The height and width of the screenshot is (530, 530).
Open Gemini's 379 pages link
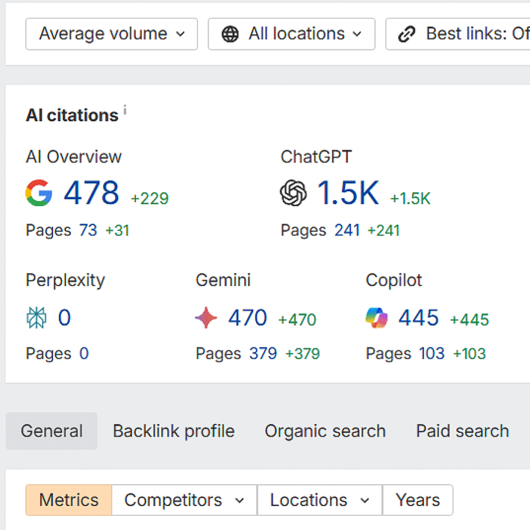tap(263, 353)
